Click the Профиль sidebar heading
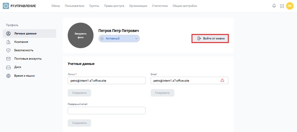 [x=12, y=25]
